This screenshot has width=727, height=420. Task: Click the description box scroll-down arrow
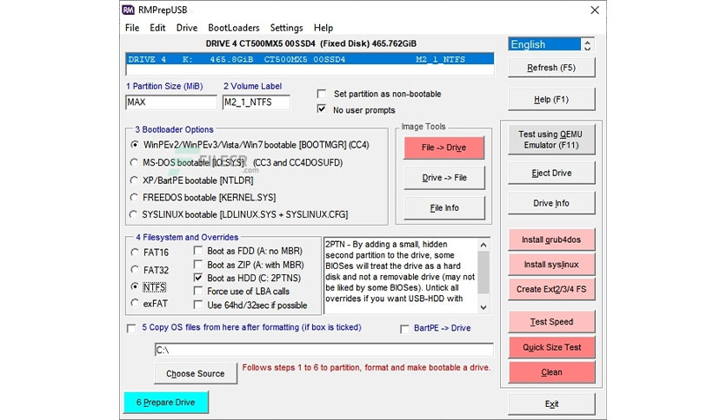(484, 307)
